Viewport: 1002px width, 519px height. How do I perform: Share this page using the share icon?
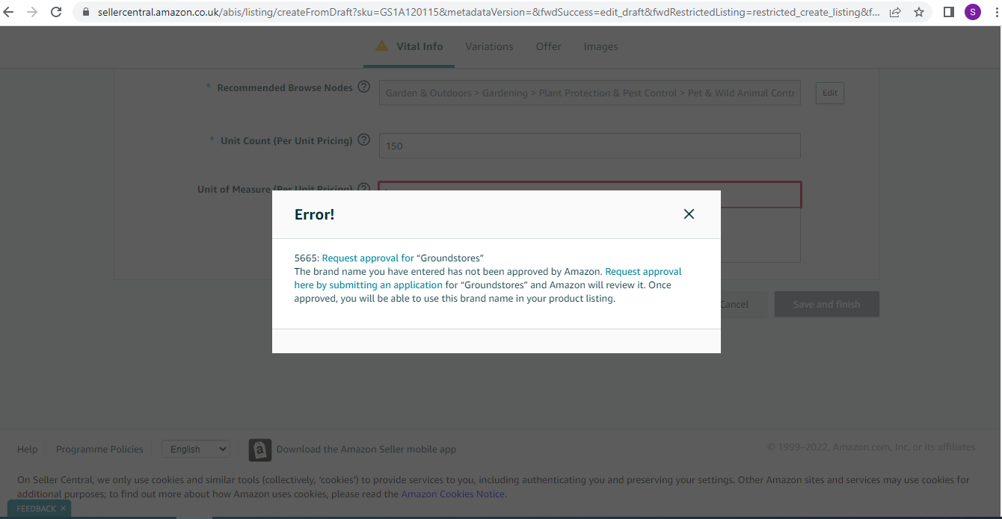pyautogui.click(x=895, y=12)
